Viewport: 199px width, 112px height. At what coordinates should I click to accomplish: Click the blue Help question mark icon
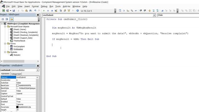click(x=77, y=11)
